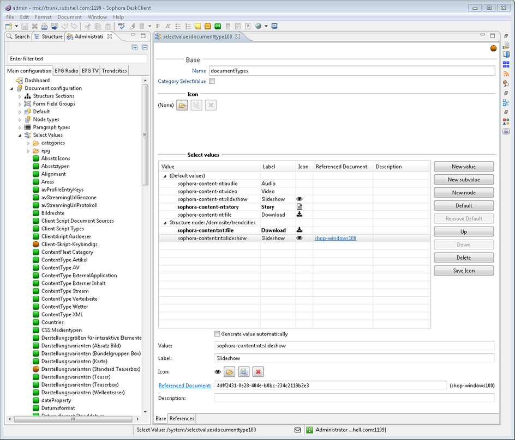Open the References tab at bottom
The width and height of the screenshot is (515, 440).
[182, 418]
